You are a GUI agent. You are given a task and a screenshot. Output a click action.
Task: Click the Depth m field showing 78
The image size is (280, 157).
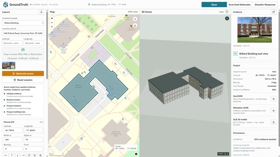(33, 140)
